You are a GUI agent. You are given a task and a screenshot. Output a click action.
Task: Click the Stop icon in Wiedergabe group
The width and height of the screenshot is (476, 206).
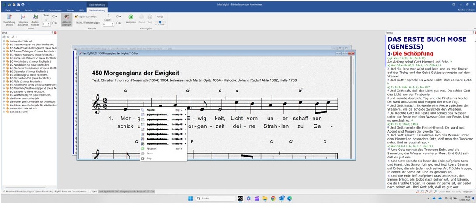[149, 17]
